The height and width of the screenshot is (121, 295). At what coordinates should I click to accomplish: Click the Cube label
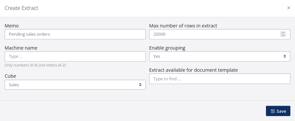[10, 76]
